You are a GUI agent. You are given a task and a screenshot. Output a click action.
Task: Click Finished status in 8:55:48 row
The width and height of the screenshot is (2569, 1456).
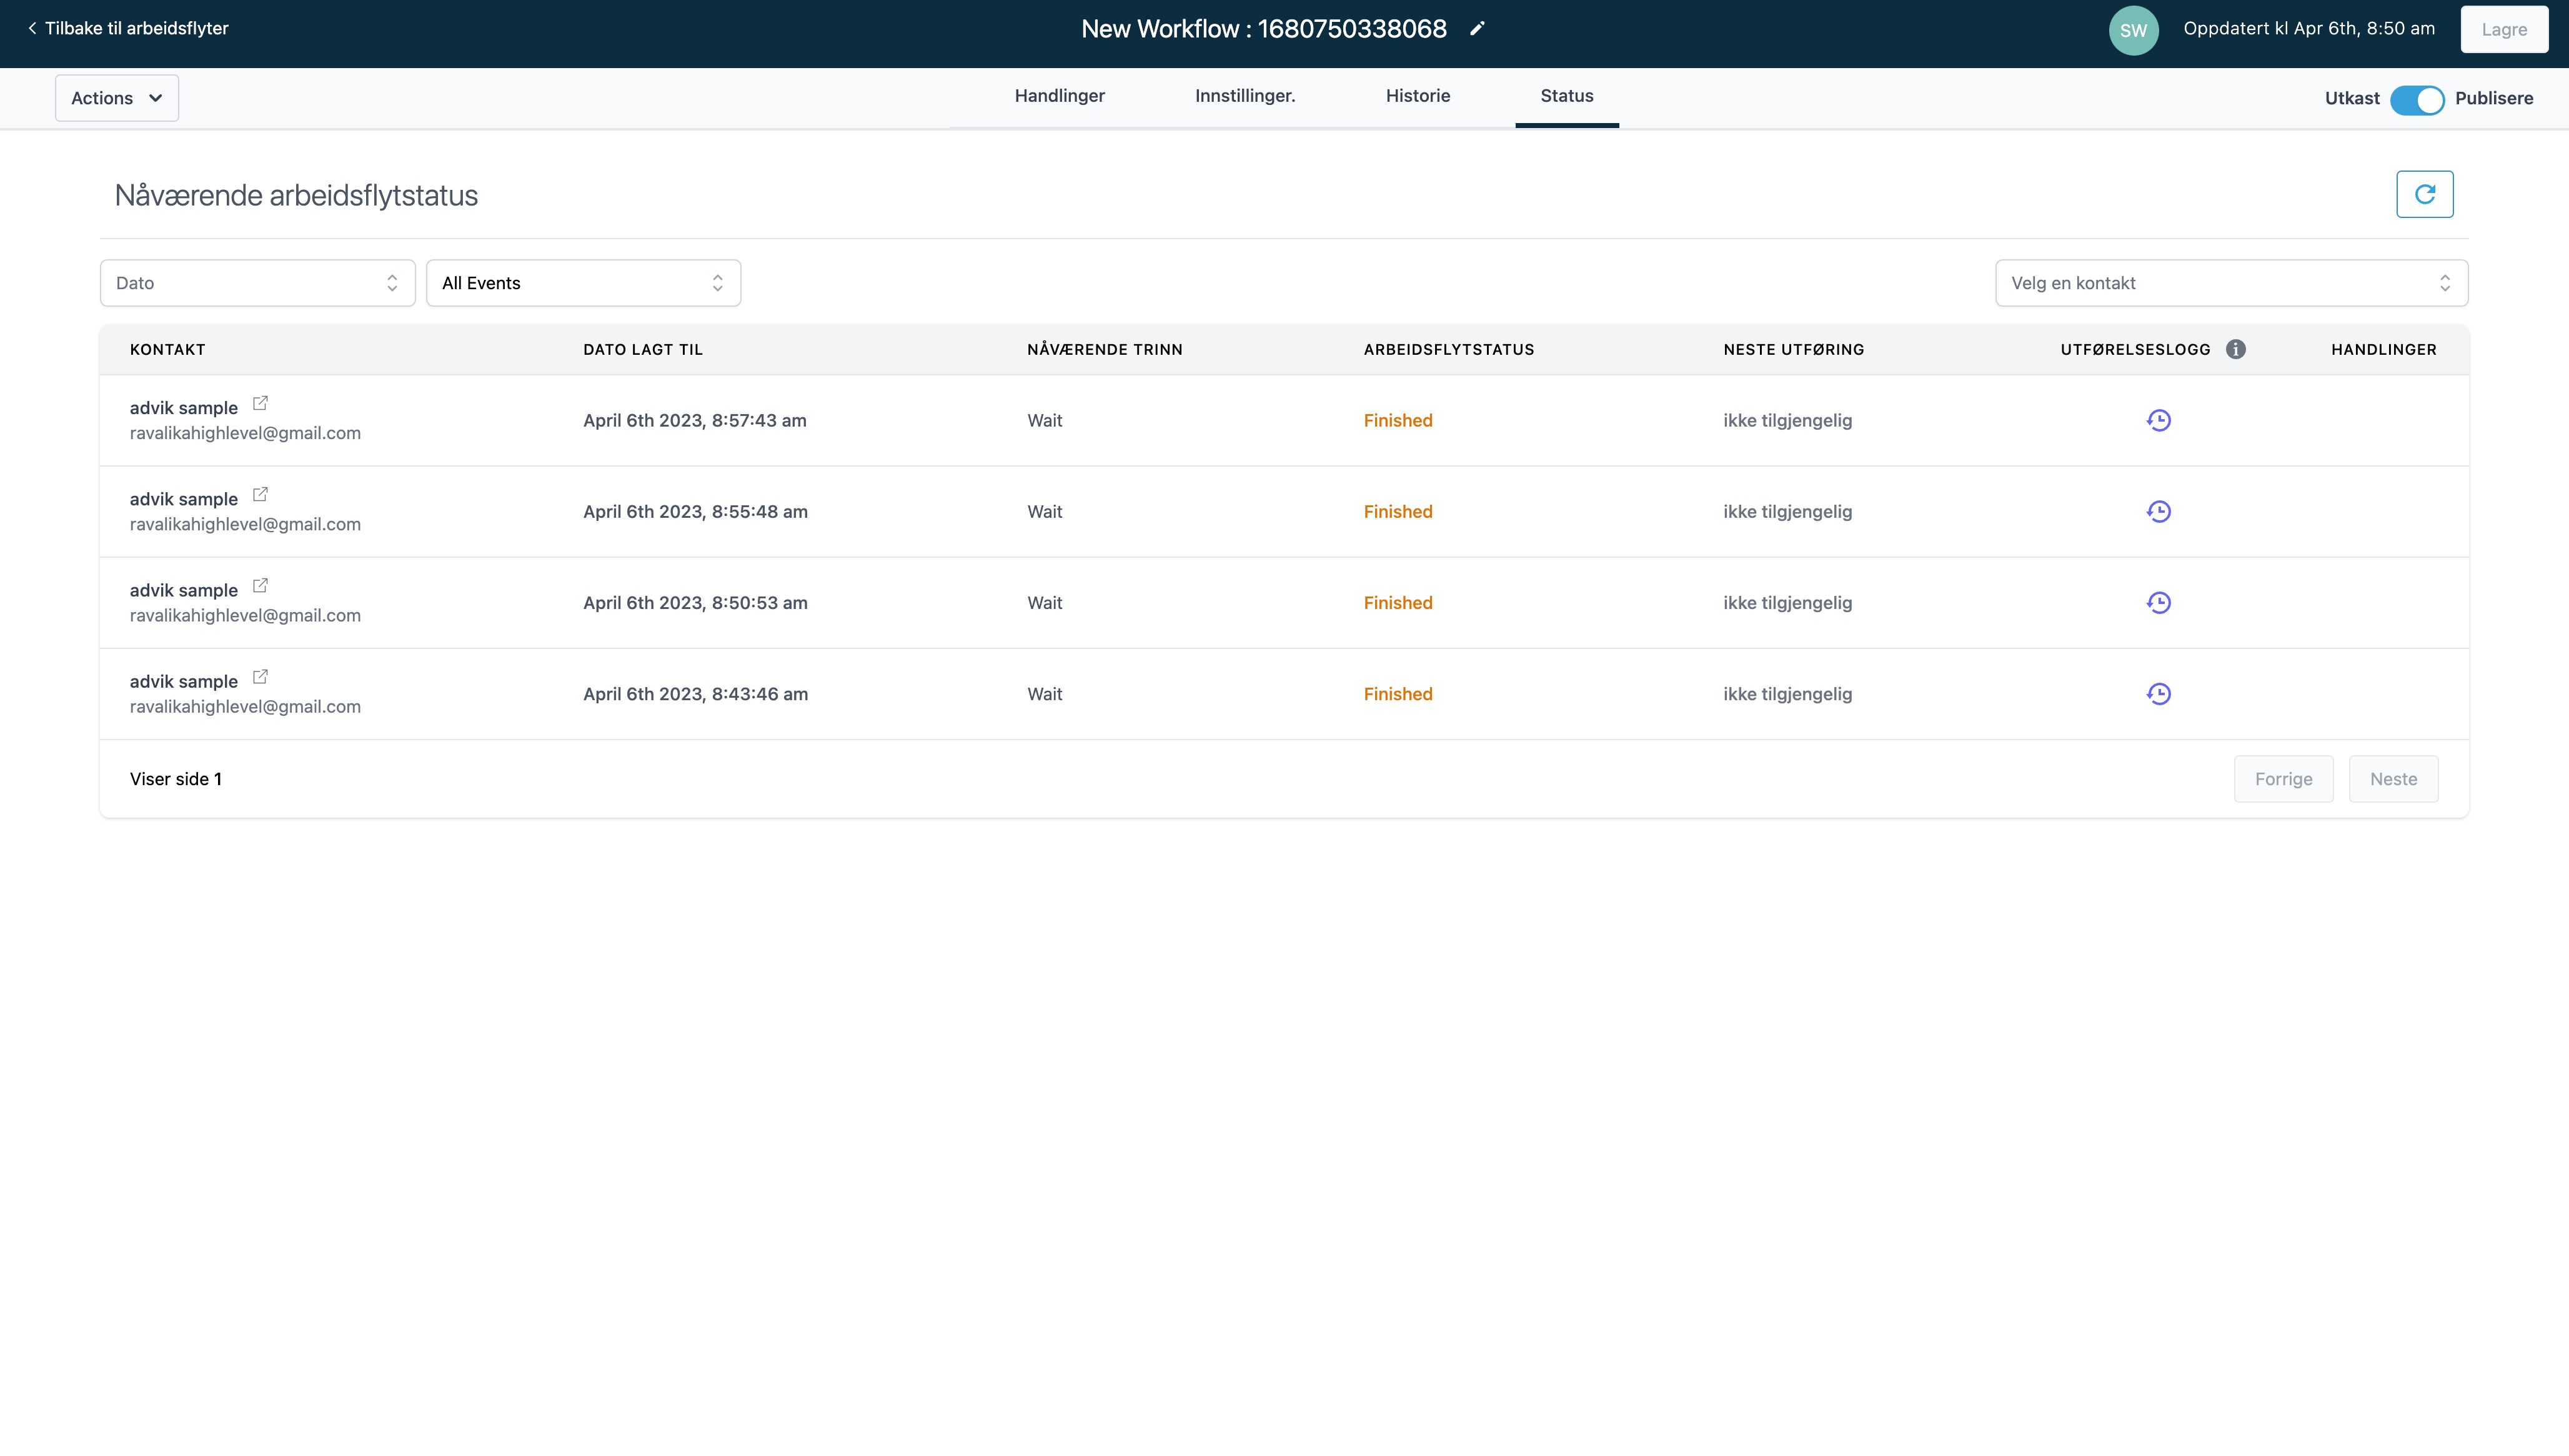click(1397, 511)
